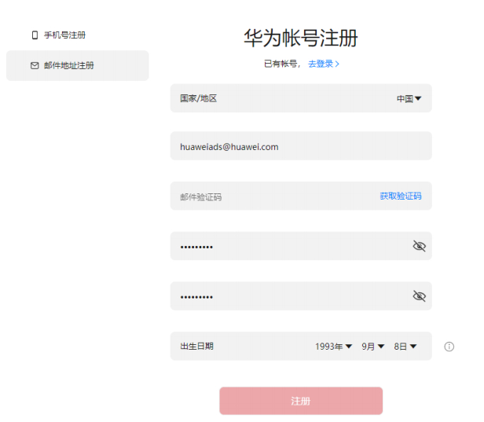Open the 1993年 year dropdown
The image size is (484, 422).
(333, 347)
